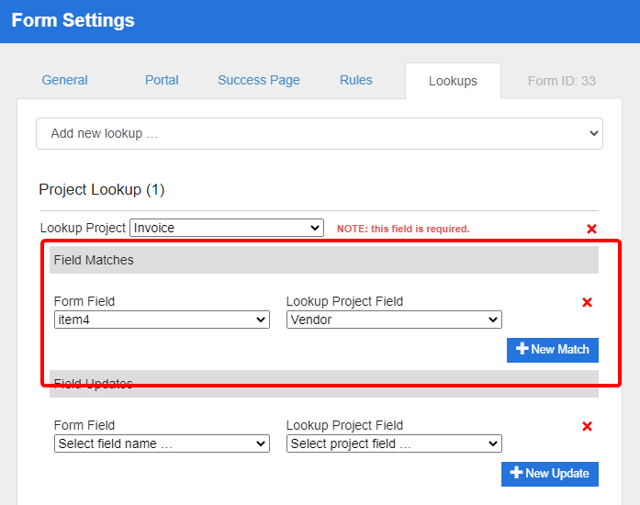The width and height of the screenshot is (640, 505).
Task: Click the New Match button
Action: [553, 350]
